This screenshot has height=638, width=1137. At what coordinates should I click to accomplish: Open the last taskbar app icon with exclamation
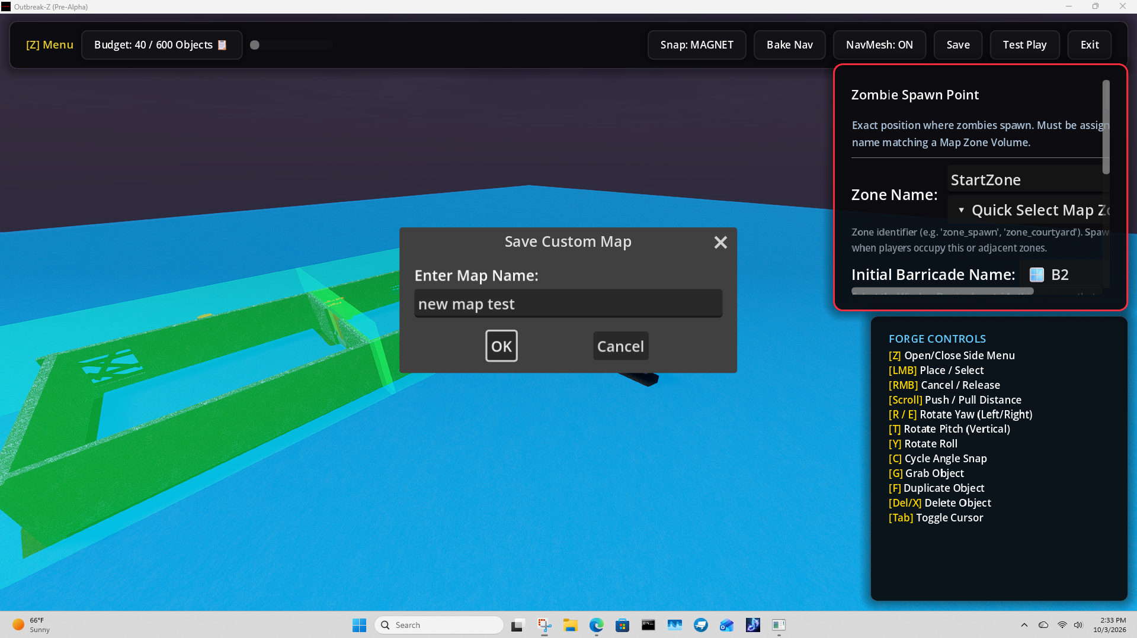pos(779,625)
